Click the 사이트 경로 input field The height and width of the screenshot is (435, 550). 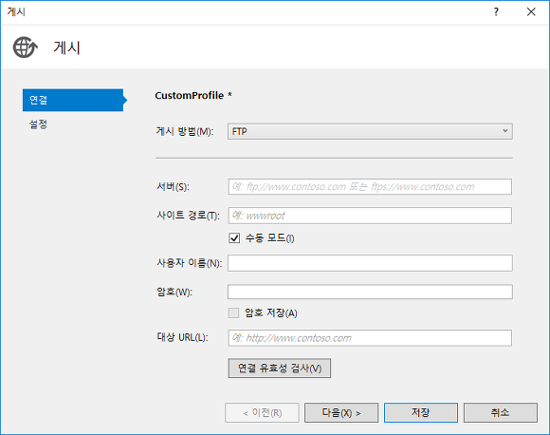(x=370, y=216)
